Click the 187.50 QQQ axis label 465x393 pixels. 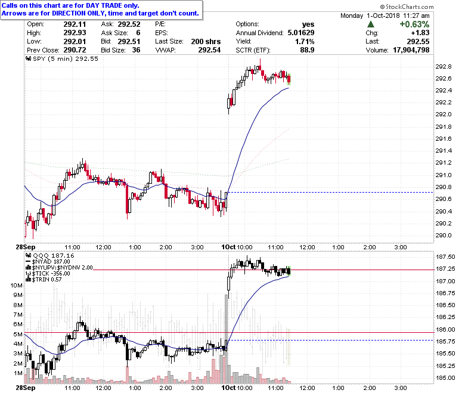point(445,257)
